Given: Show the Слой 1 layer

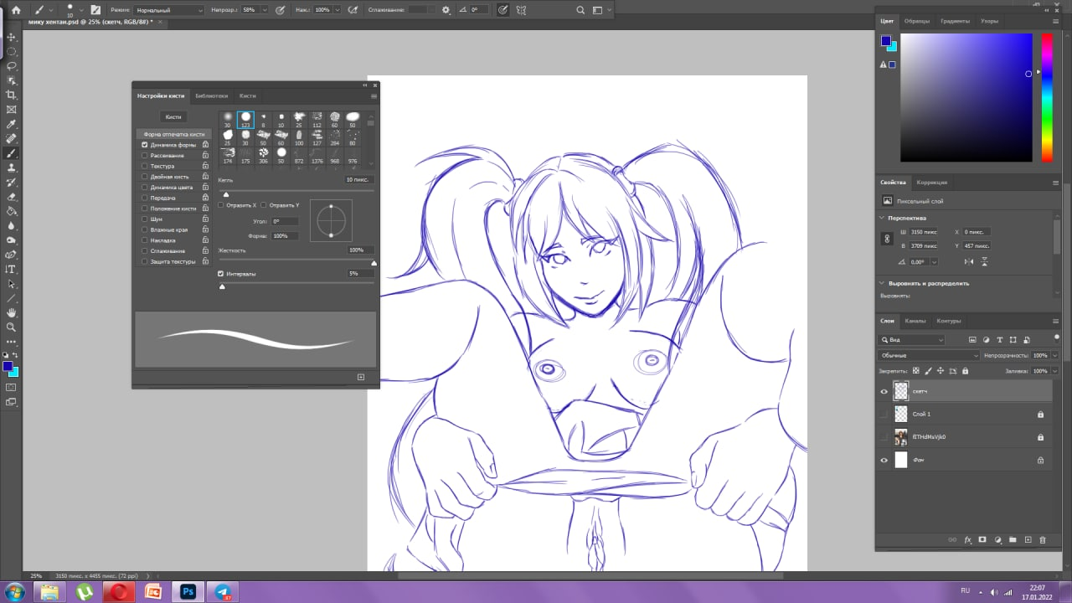Looking at the screenshot, I should click(884, 414).
